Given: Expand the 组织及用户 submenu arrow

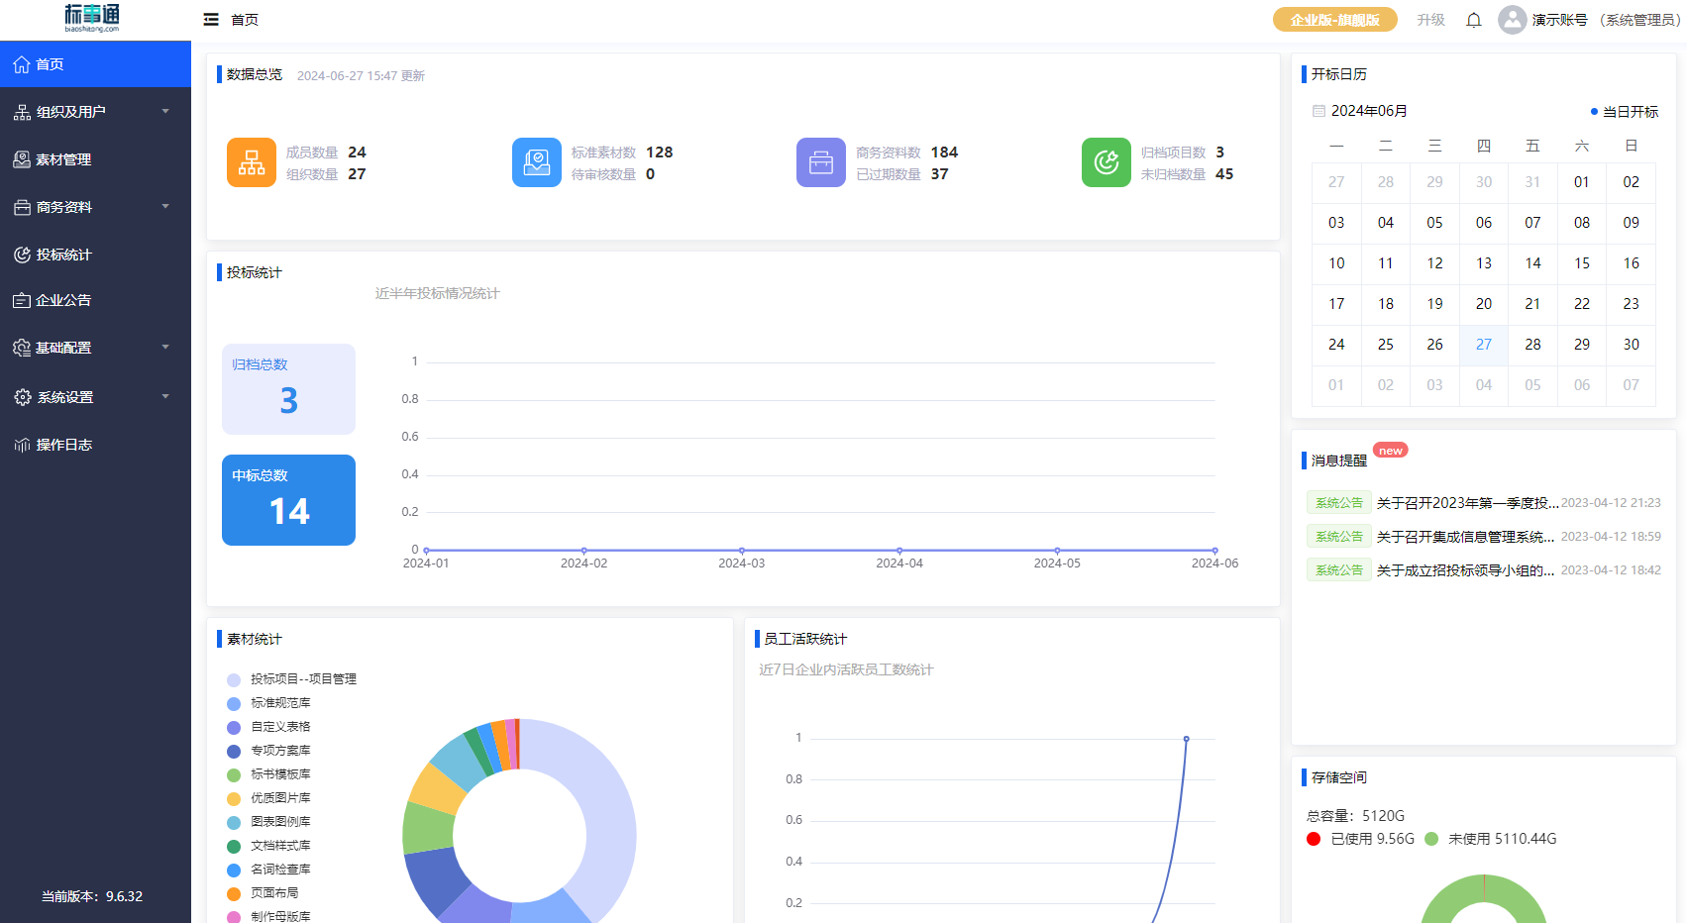Looking at the screenshot, I should tap(165, 111).
